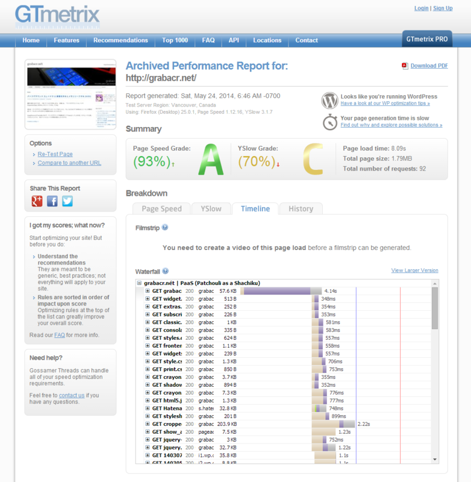471x482 pixels.
Task: Click the Waterfall help icon
Action: point(165,271)
